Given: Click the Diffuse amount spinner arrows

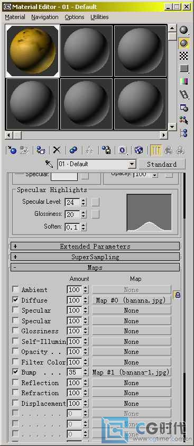Looking at the screenshot, I should point(86,300).
